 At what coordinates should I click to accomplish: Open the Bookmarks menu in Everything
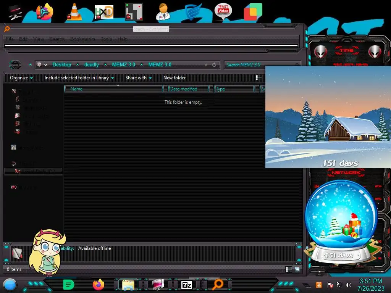82,39
